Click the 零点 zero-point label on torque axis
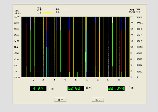The height and width of the screenshot is (112, 158). 16,47
